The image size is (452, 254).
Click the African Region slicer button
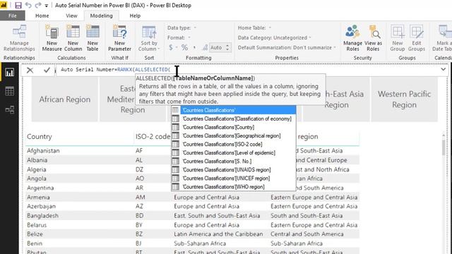point(65,99)
